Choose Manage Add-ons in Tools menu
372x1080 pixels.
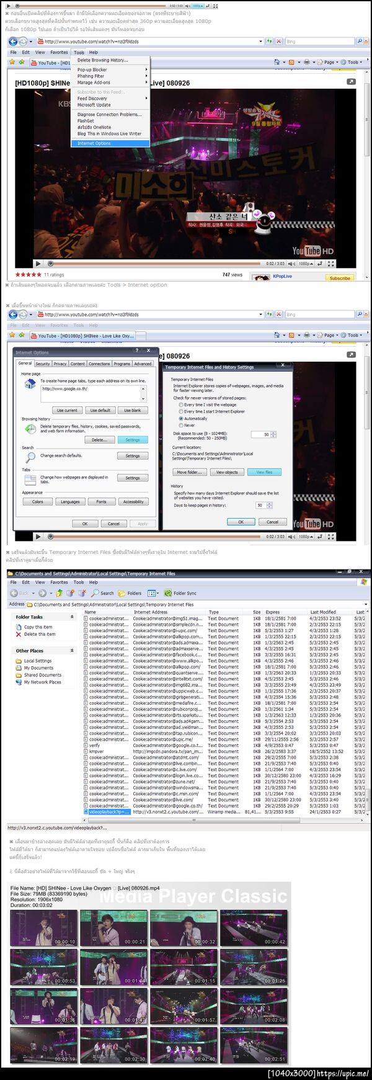click(112, 83)
